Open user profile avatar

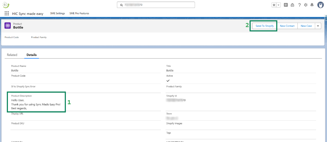320,5
